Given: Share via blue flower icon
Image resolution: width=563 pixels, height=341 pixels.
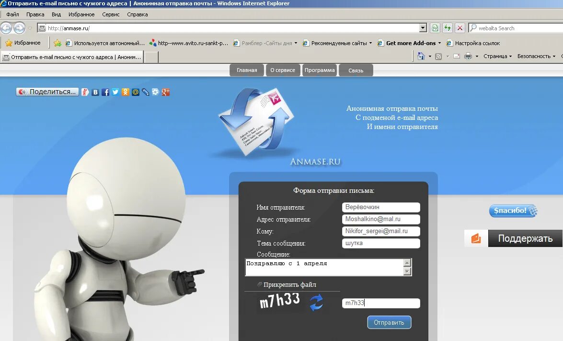Looking at the screenshot, I should tap(155, 92).
